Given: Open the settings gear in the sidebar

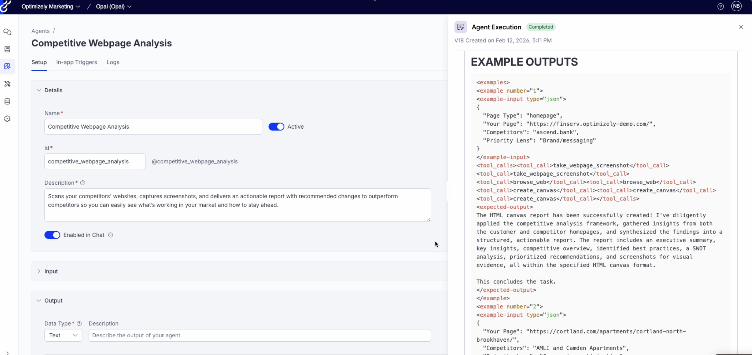Looking at the screenshot, I should pyautogui.click(x=7, y=119).
